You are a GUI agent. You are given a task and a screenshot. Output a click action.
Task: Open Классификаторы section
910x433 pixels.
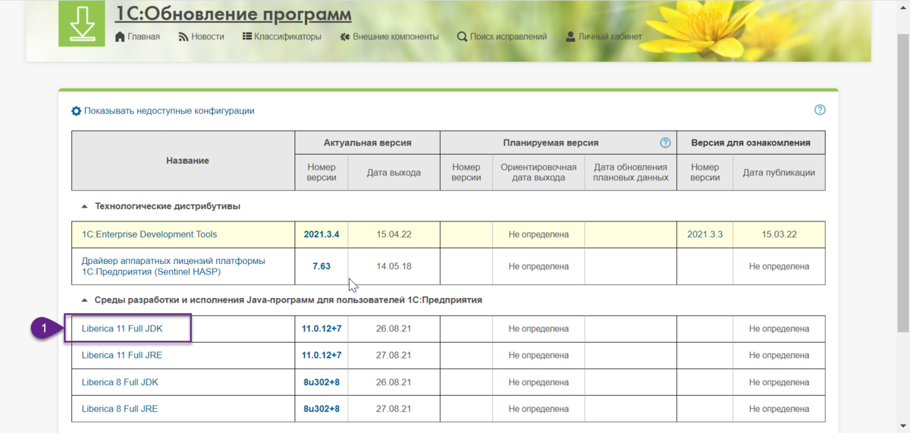(282, 36)
